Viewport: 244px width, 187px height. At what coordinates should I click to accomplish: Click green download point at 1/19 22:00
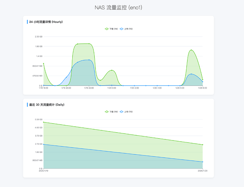89,43
